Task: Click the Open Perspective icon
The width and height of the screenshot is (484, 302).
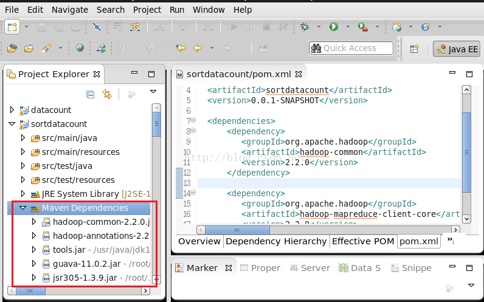Action: point(414,49)
